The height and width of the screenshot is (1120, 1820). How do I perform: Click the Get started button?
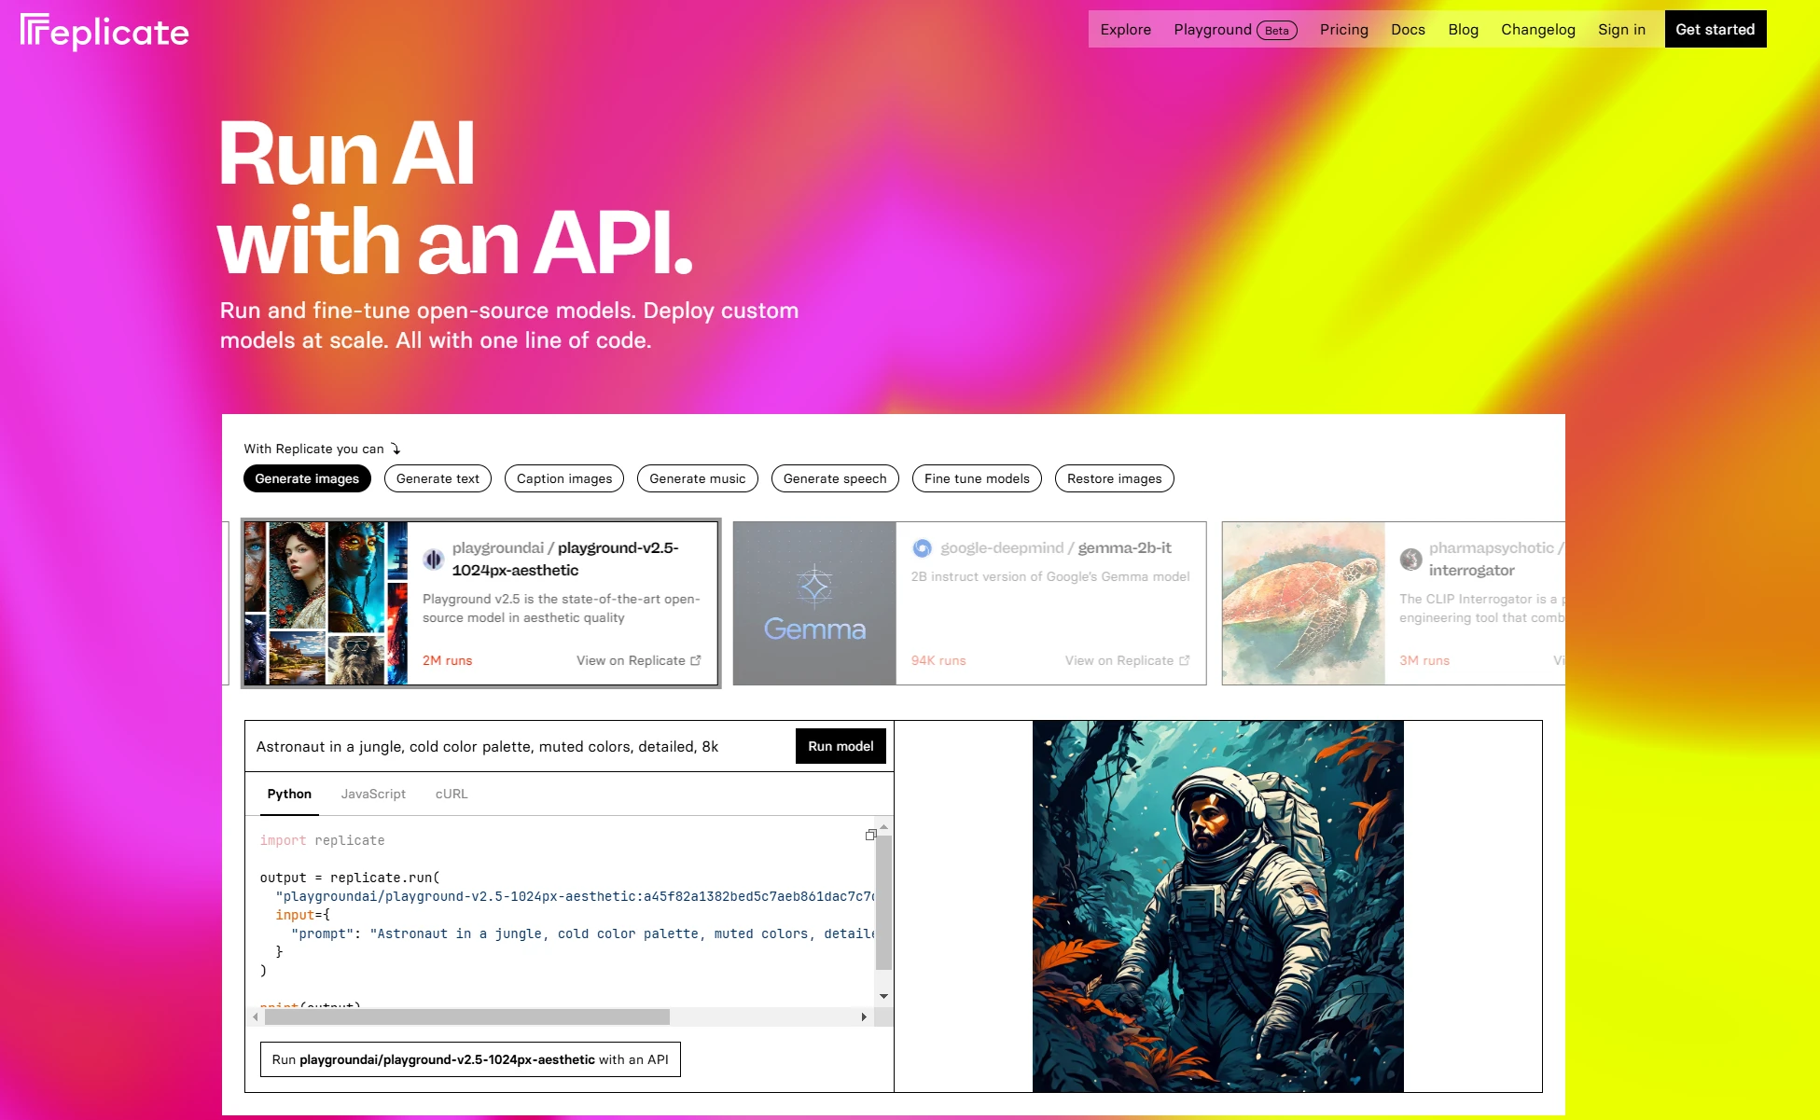(x=1715, y=29)
